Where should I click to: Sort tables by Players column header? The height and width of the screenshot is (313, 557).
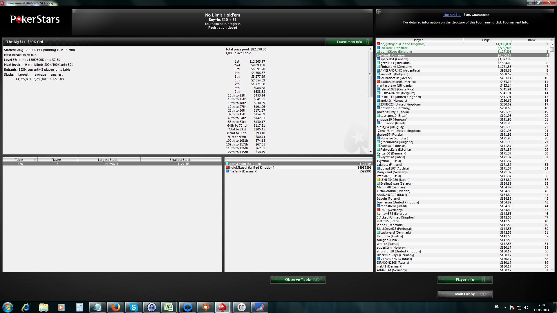point(57,160)
